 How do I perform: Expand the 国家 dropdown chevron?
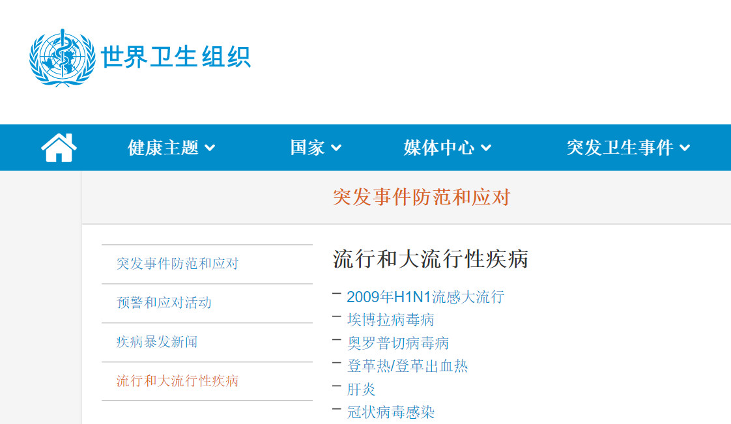click(x=336, y=148)
